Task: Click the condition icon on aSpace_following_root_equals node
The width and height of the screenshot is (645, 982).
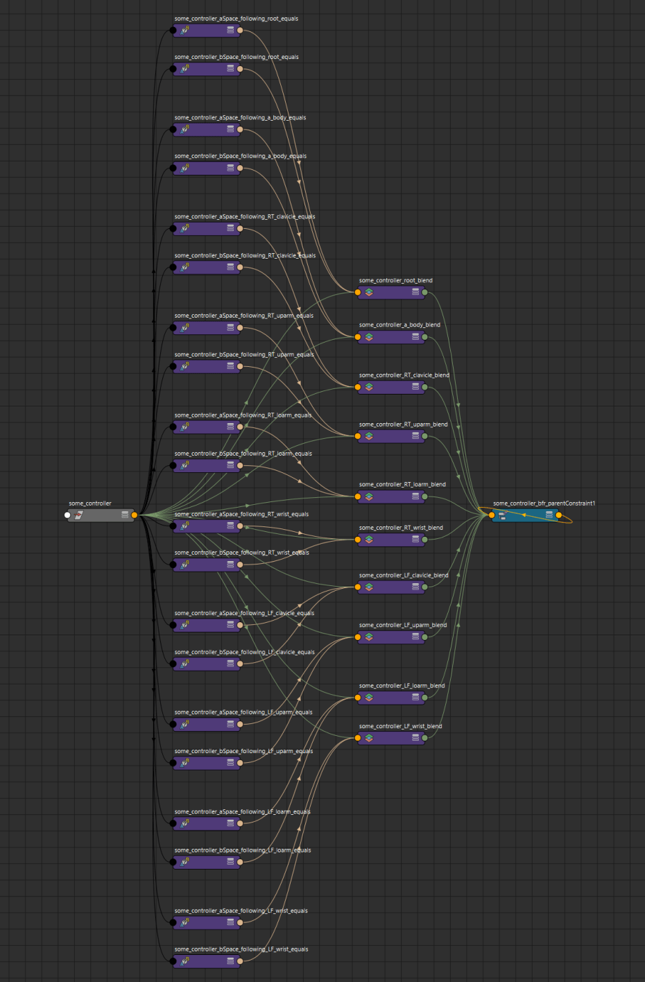Action: (184, 30)
